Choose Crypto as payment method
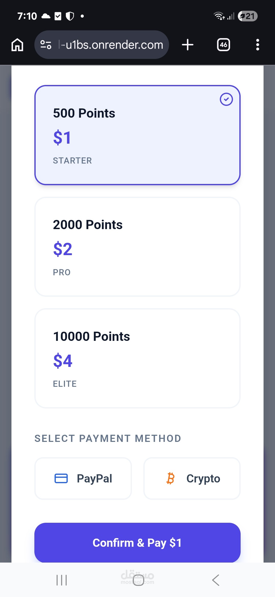275x597 pixels. tap(192, 478)
